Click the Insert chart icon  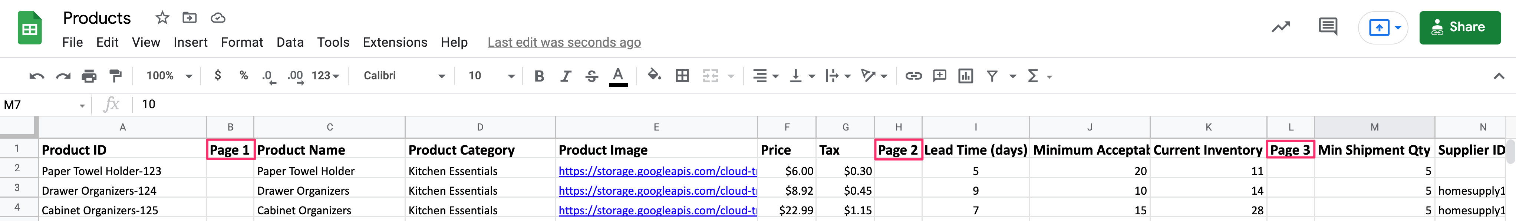[965, 76]
